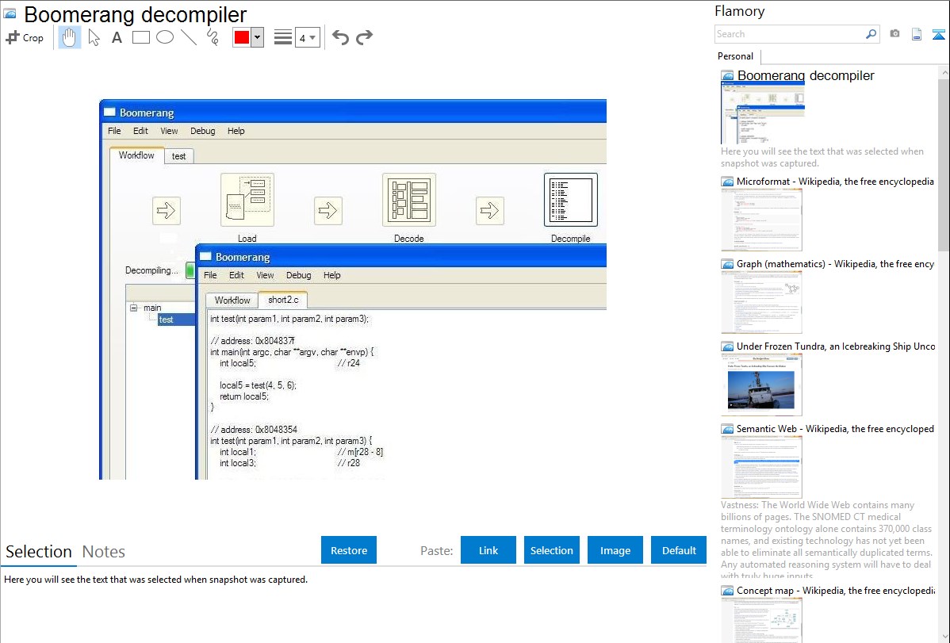Click the arrow icon before Load
The width and height of the screenshot is (950, 643).
[167, 211]
